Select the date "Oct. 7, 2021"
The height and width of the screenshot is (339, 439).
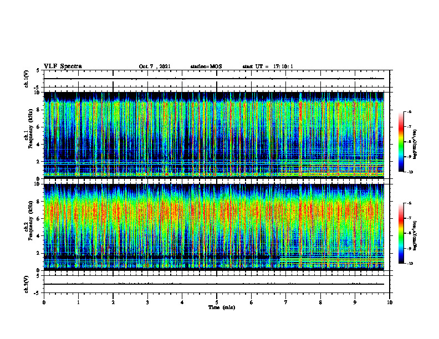coord(155,66)
